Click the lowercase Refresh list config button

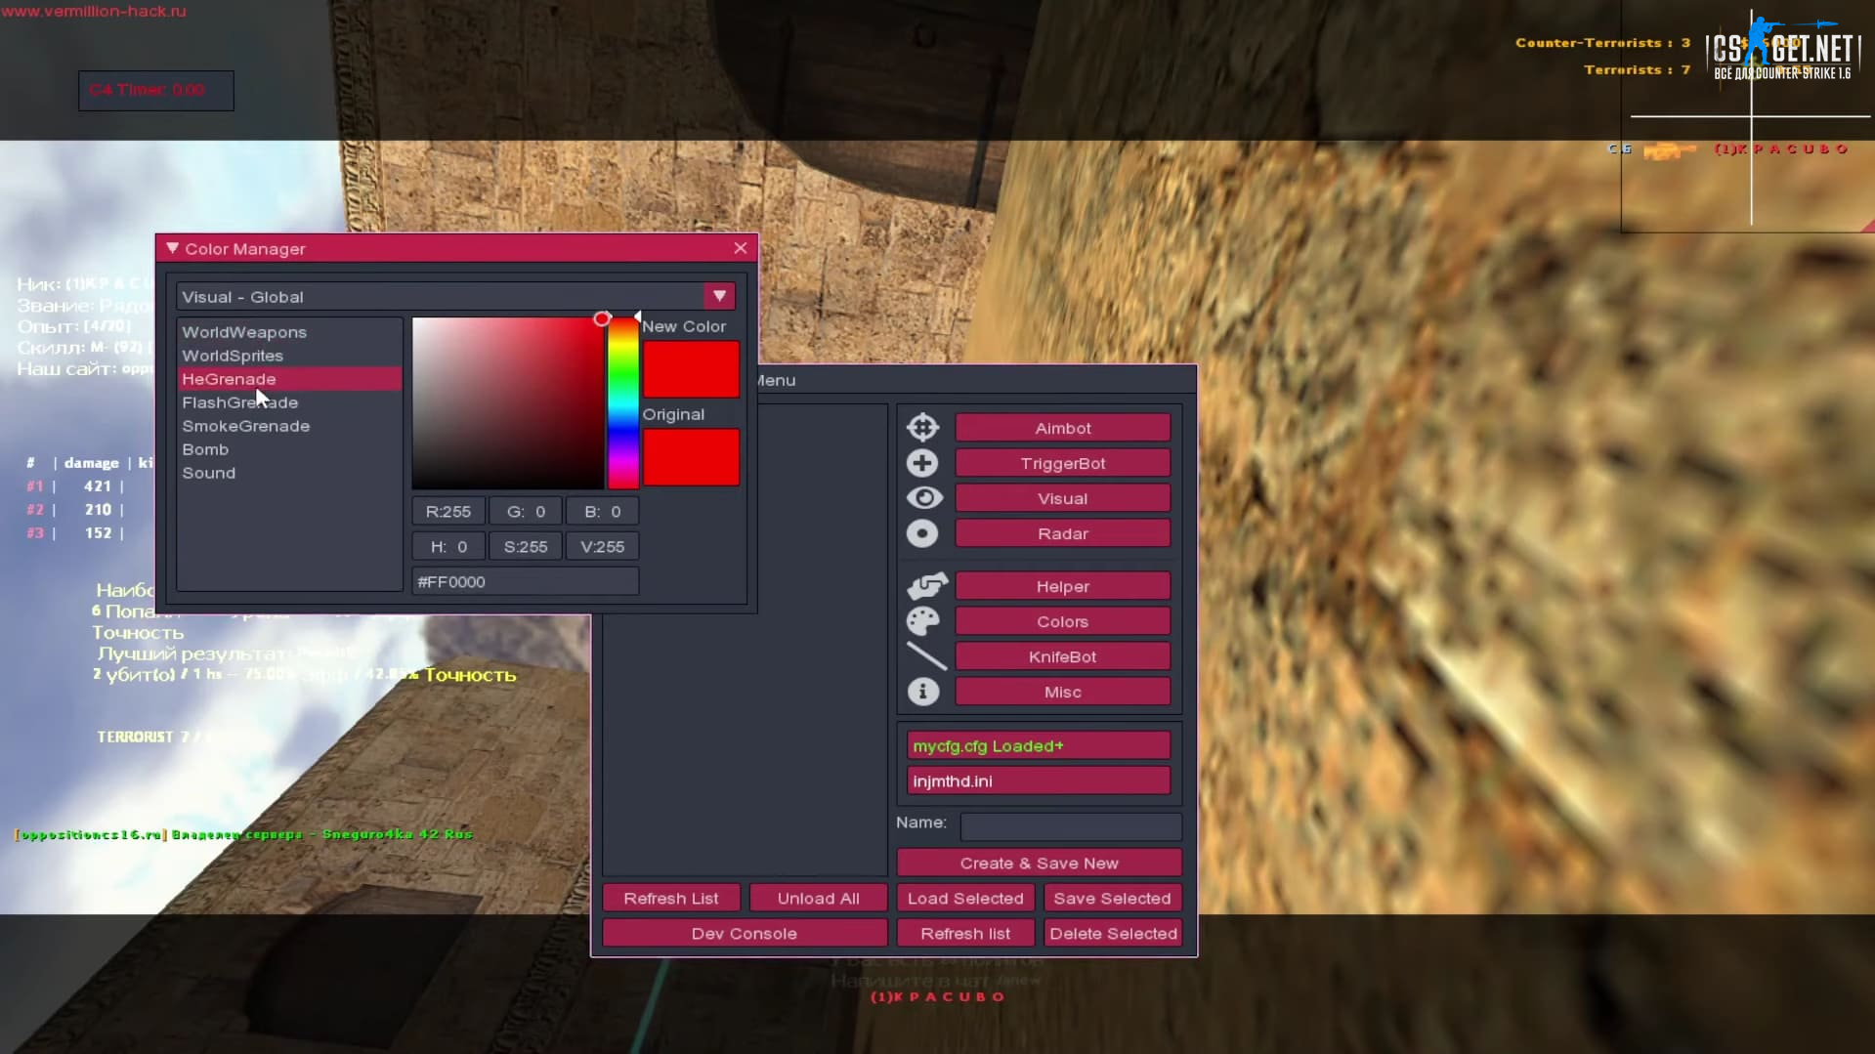click(965, 933)
